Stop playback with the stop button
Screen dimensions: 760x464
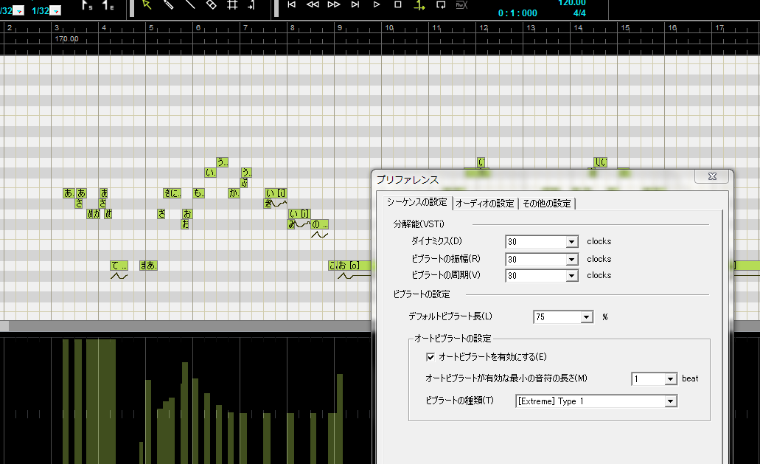click(398, 5)
